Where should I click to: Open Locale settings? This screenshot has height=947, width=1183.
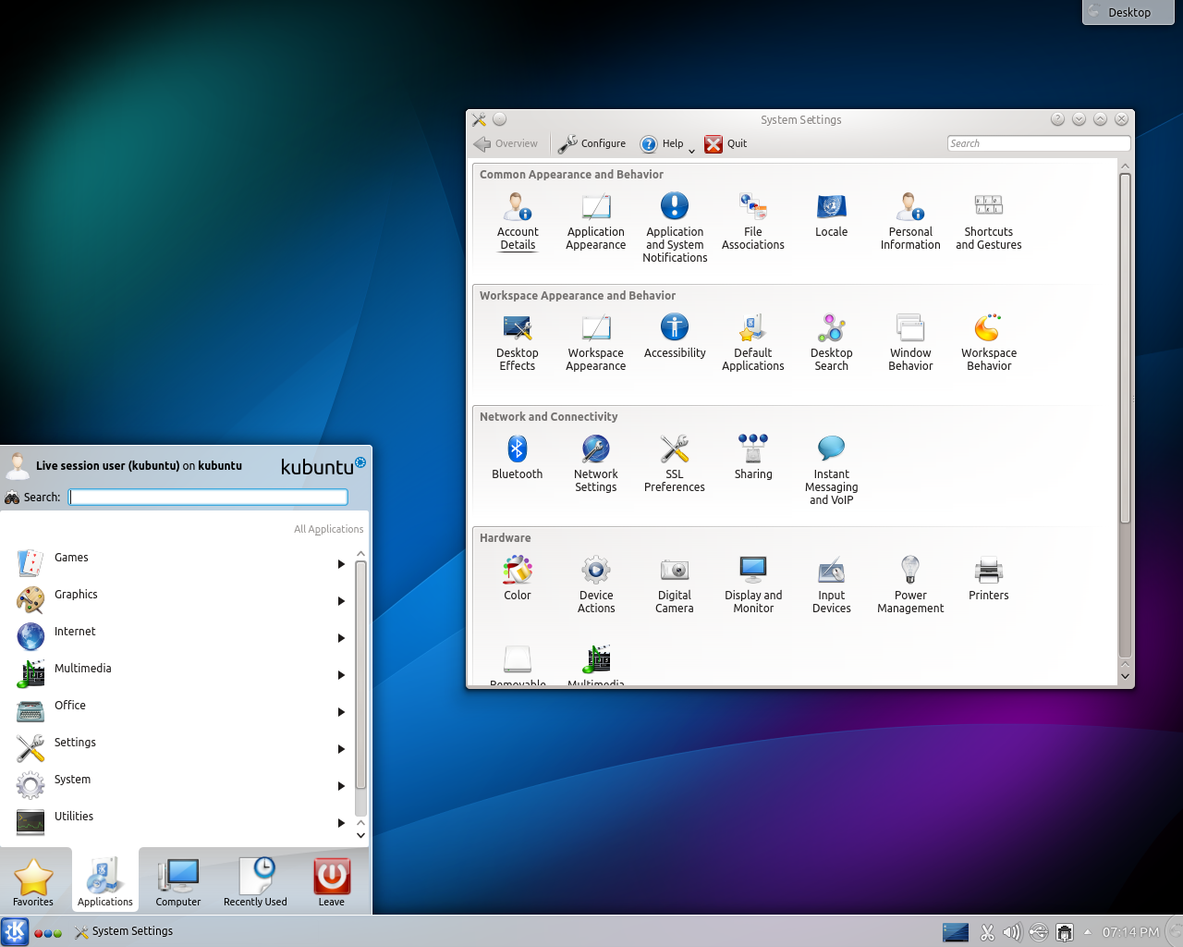(x=831, y=216)
